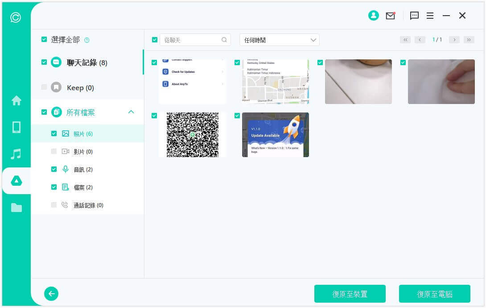Click the 影片 video camera icon
486x308 pixels.
click(x=66, y=151)
